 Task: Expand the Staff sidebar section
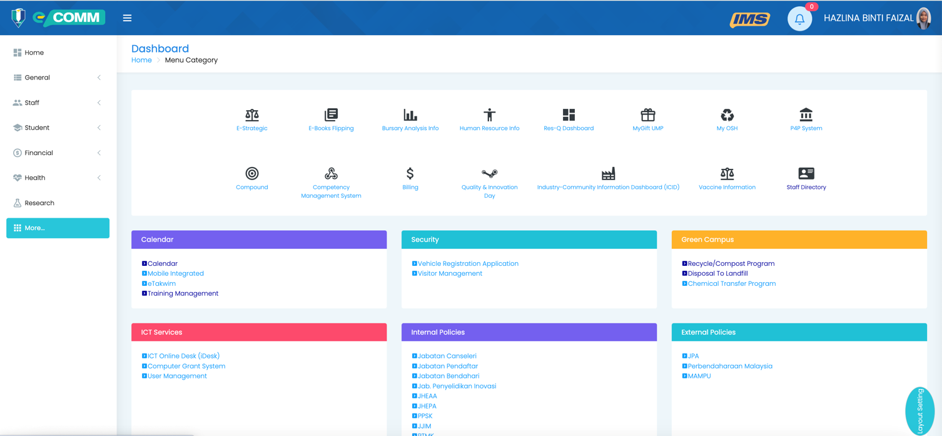click(x=57, y=103)
